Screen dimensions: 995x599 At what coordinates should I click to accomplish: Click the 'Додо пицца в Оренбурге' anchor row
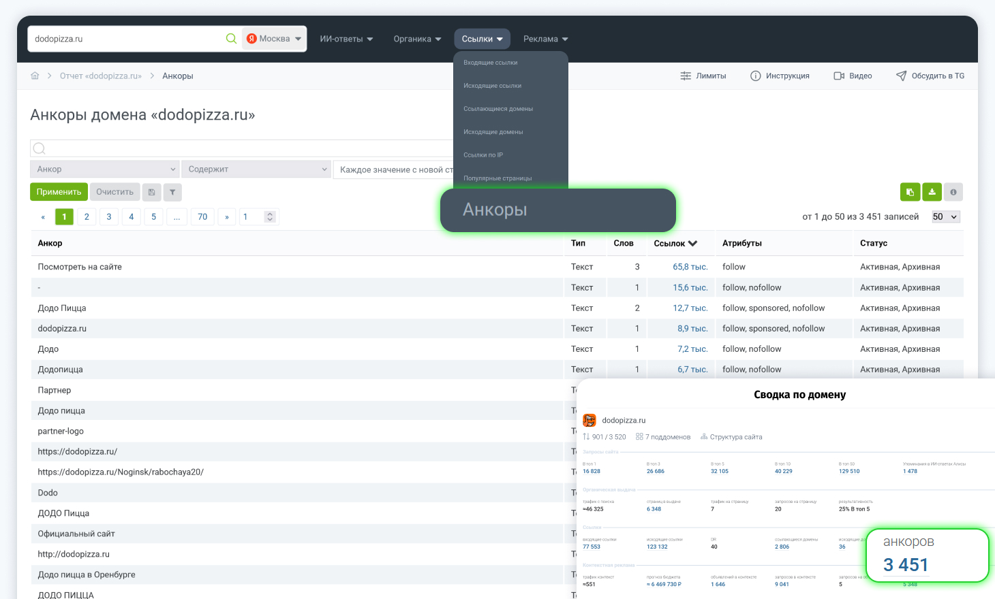pos(297,574)
